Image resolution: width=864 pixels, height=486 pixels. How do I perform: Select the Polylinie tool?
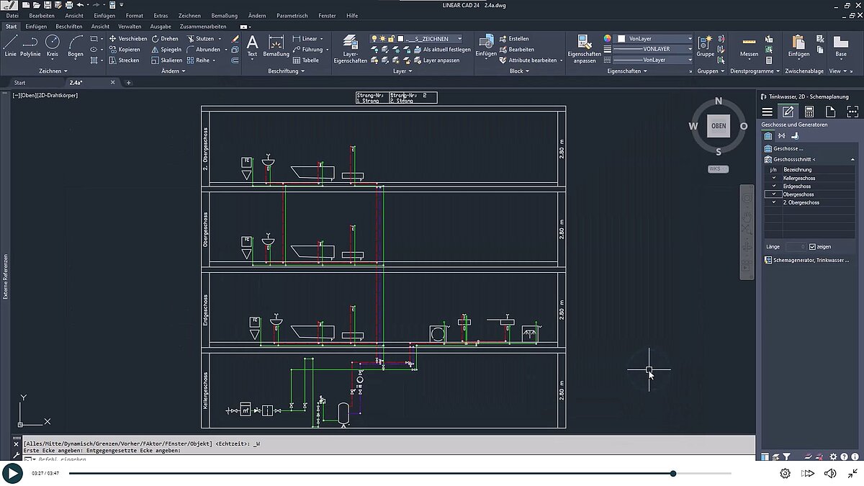coord(30,47)
